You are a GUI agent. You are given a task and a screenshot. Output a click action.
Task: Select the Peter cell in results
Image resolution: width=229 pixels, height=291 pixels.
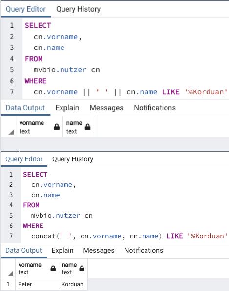(x=37, y=284)
